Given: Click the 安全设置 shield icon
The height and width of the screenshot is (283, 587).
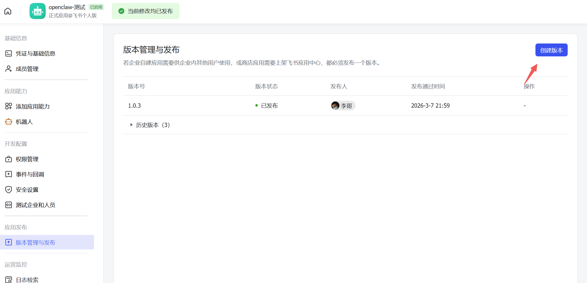Looking at the screenshot, I should pos(9,190).
